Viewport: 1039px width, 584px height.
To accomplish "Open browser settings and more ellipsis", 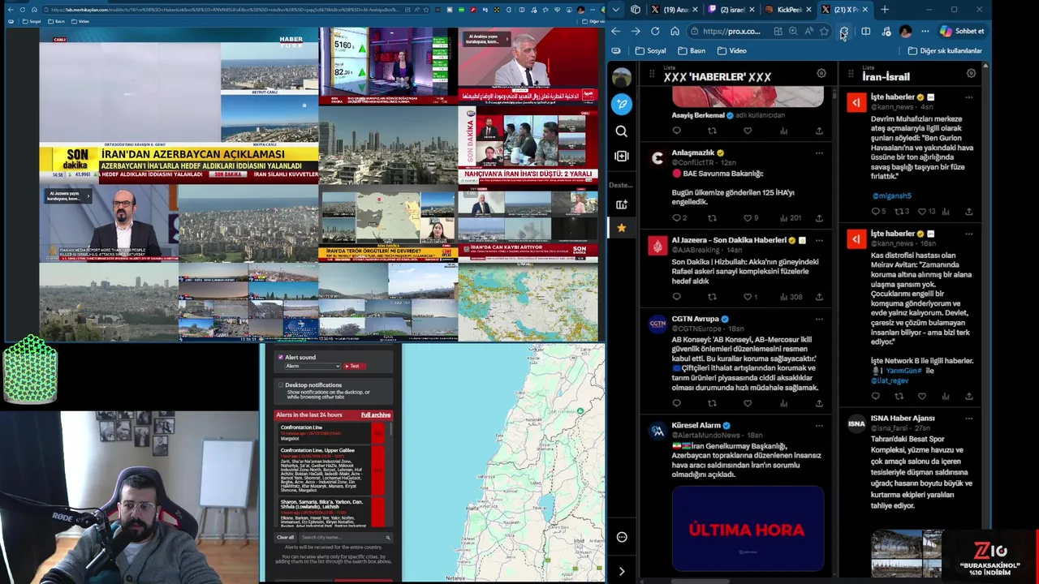I will click(x=925, y=32).
